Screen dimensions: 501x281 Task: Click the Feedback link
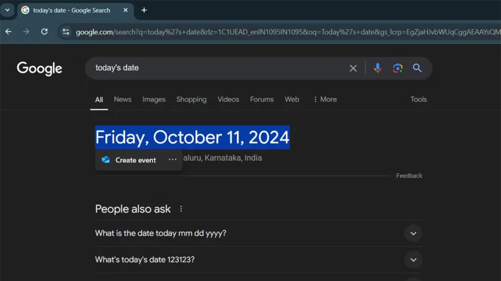[410, 176]
